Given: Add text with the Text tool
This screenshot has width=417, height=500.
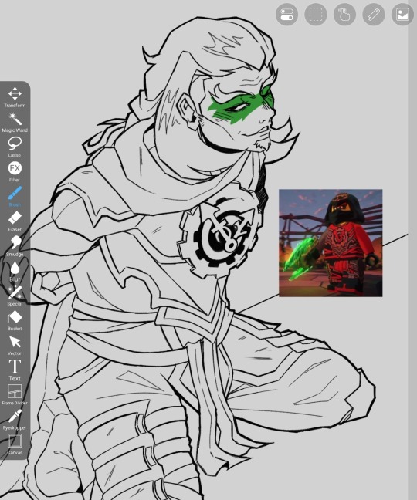Looking at the screenshot, I should (x=15, y=370).
